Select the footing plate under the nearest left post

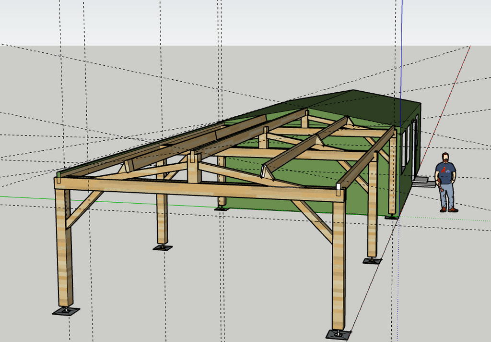coord(66,311)
